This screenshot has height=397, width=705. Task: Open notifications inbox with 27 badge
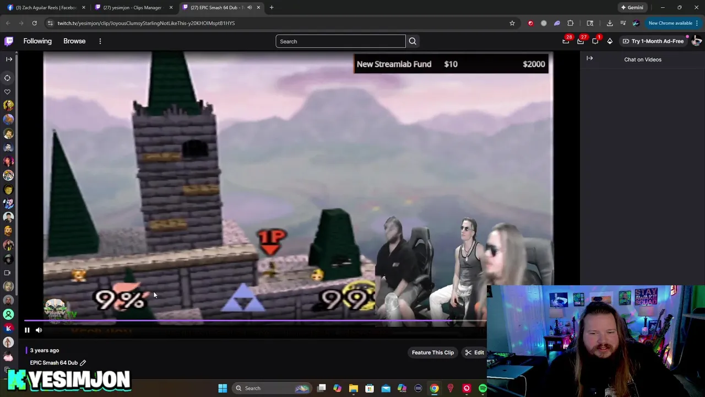(x=581, y=41)
